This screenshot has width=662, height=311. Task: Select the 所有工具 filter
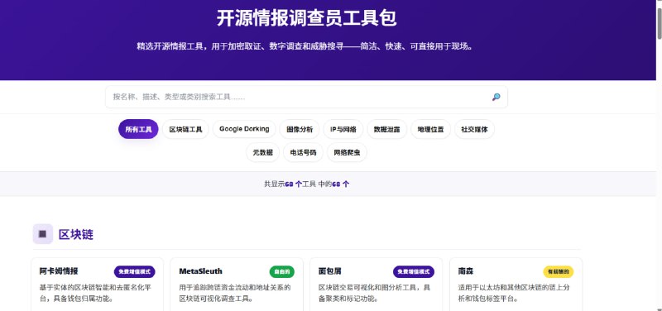(138, 129)
